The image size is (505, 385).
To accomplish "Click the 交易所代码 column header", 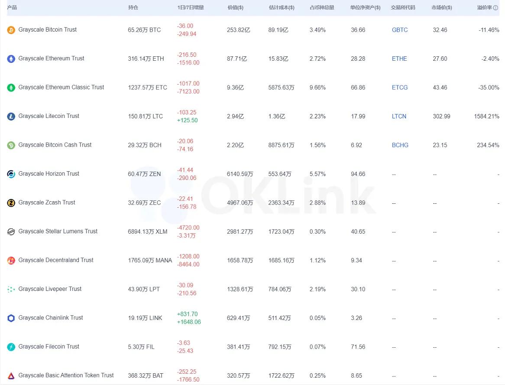I will click(x=403, y=7).
